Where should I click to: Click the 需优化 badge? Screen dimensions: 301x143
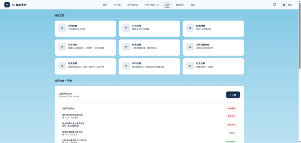(232, 133)
